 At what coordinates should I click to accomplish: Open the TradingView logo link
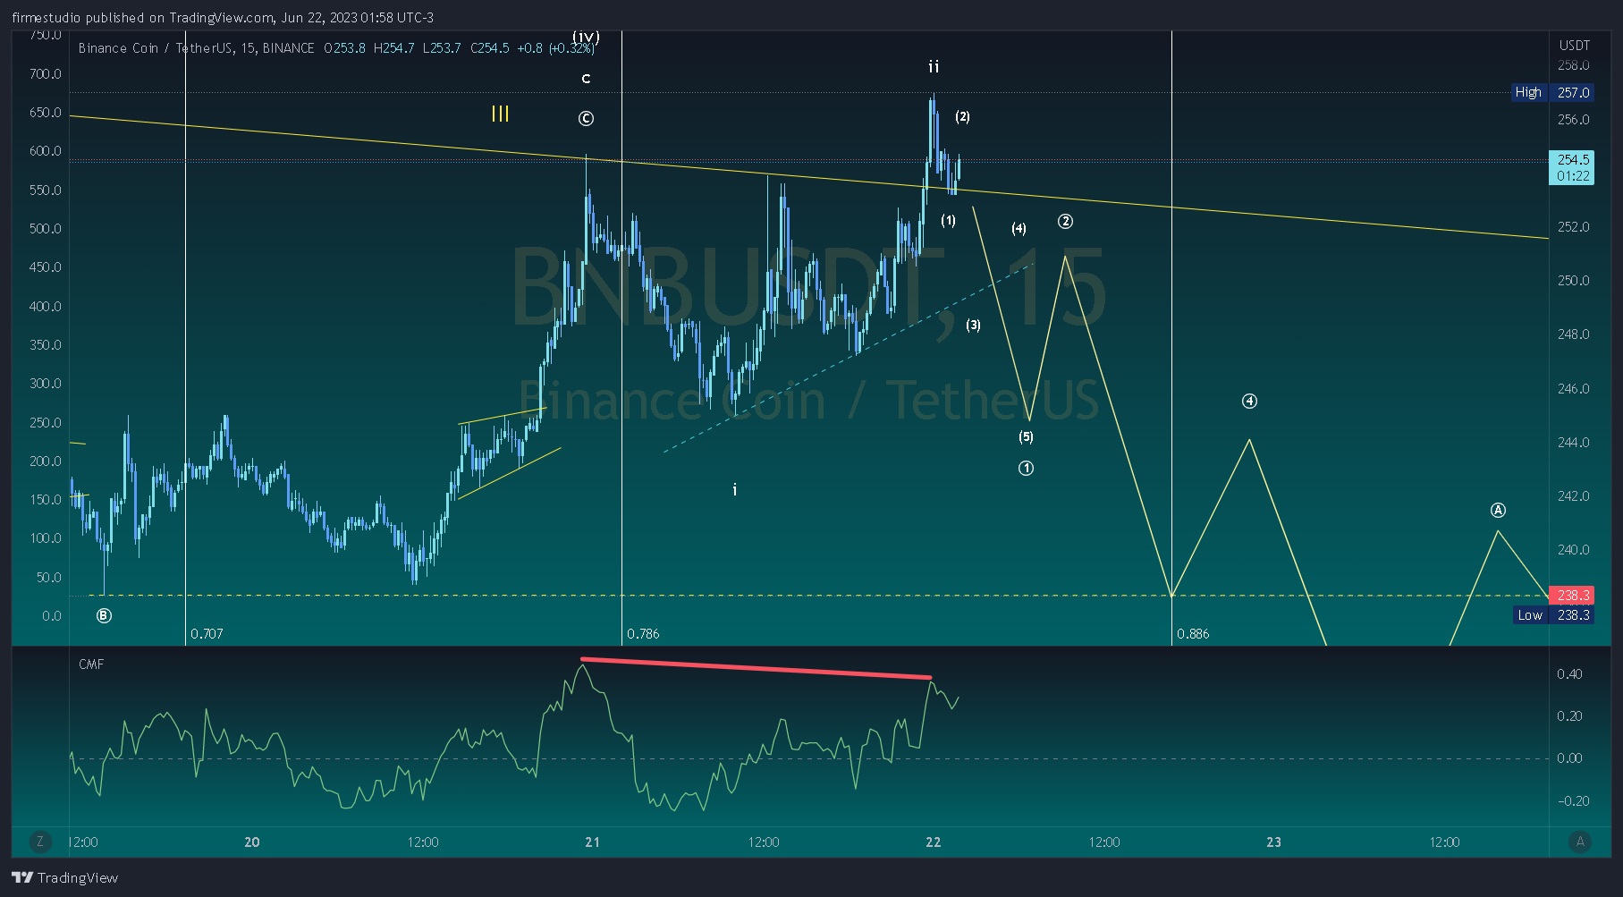click(64, 877)
